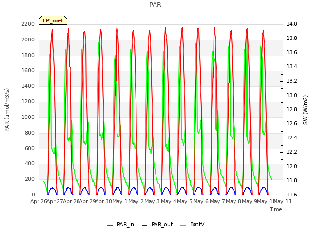Toggle the PAR_out legend entry
The height and width of the screenshot is (234, 312).
(x=157, y=224)
